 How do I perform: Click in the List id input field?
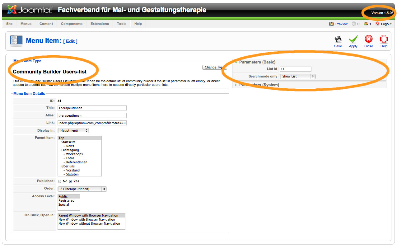296,69
